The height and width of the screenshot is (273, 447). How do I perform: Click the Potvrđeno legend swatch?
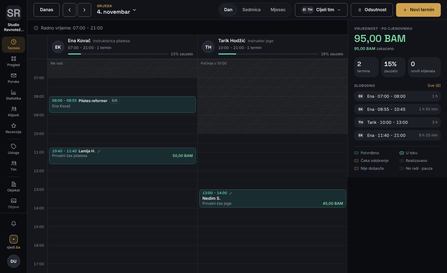(356, 153)
